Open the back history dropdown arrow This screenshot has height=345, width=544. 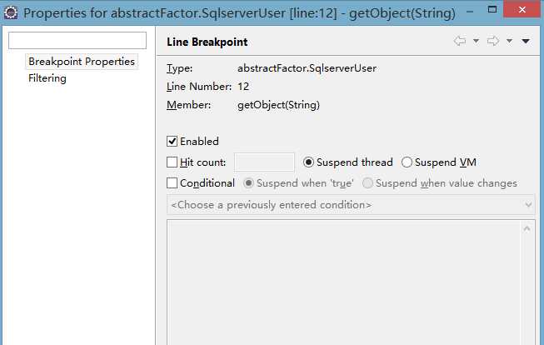[x=476, y=42]
